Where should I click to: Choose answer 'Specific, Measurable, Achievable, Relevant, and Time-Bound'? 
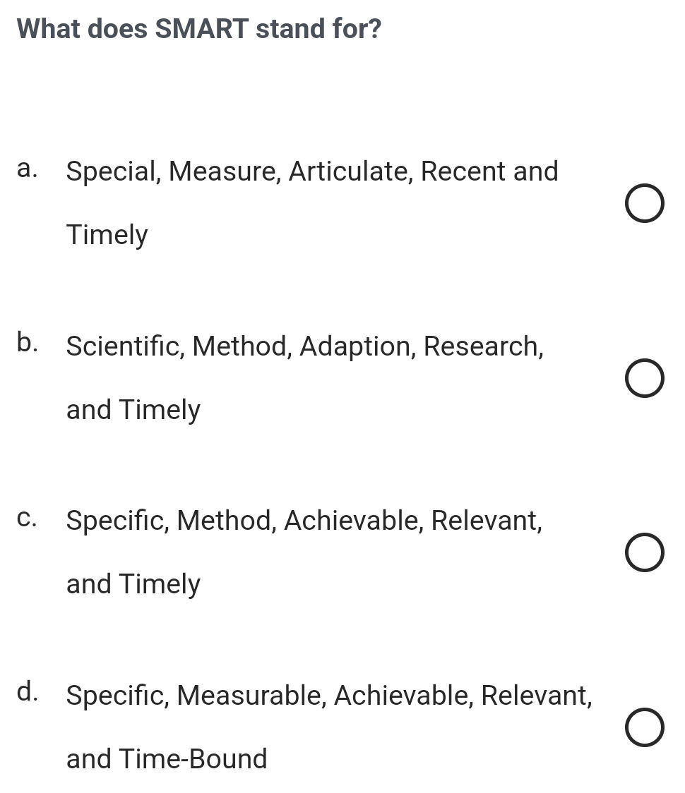pyautogui.click(x=329, y=695)
